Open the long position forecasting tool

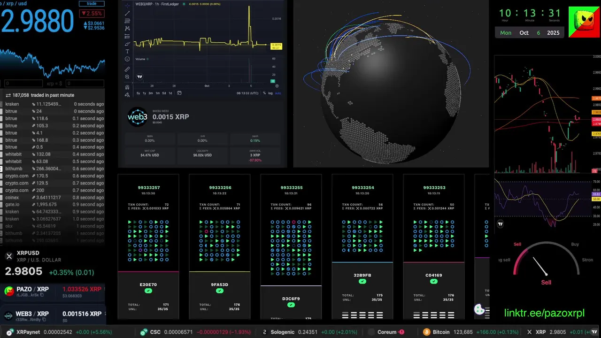[x=127, y=36]
